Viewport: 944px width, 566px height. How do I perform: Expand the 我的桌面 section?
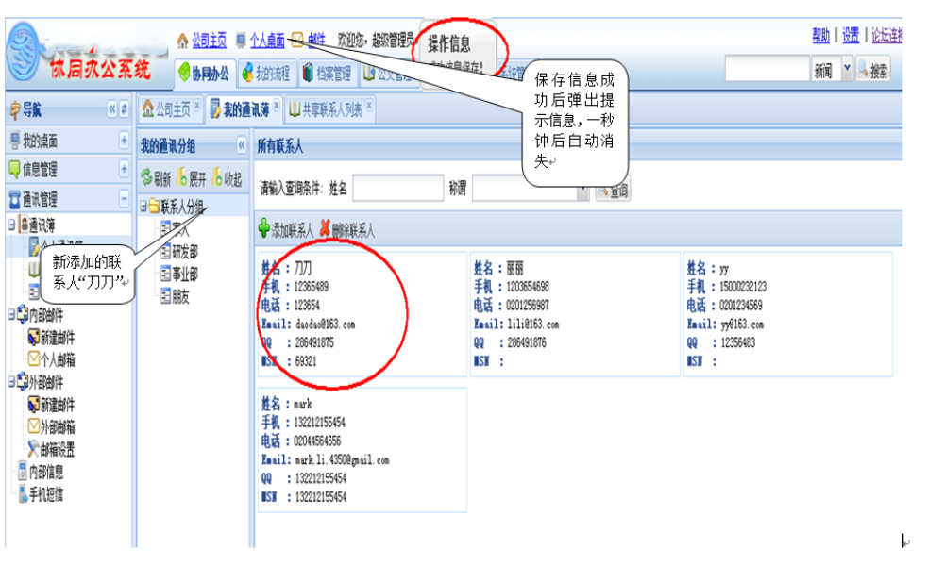coord(124,141)
